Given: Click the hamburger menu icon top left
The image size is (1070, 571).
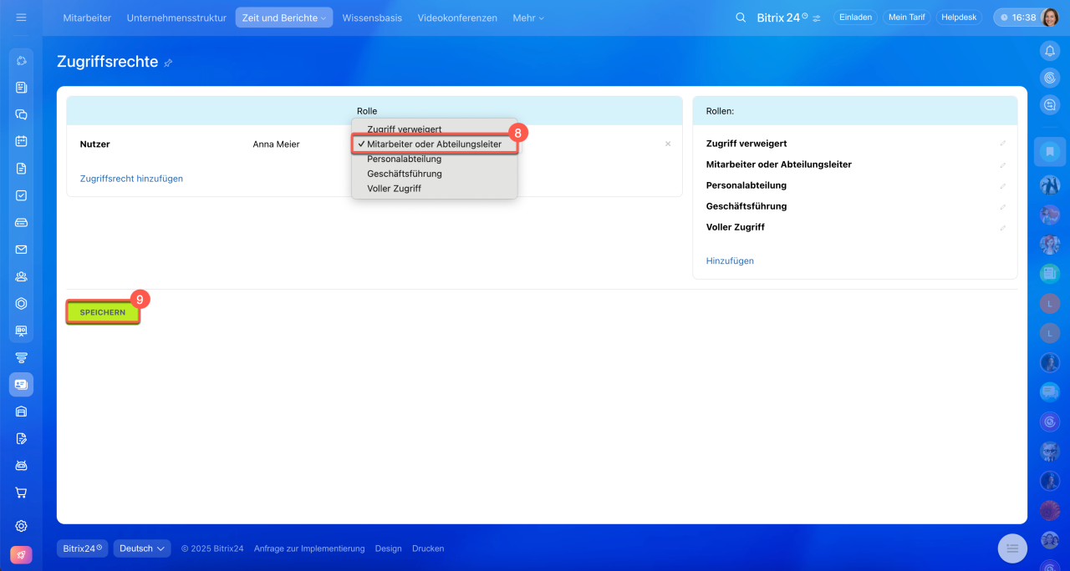Looking at the screenshot, I should (21, 18).
